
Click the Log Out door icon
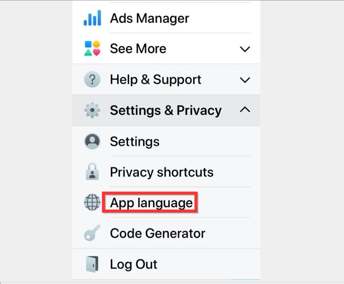[92, 264]
